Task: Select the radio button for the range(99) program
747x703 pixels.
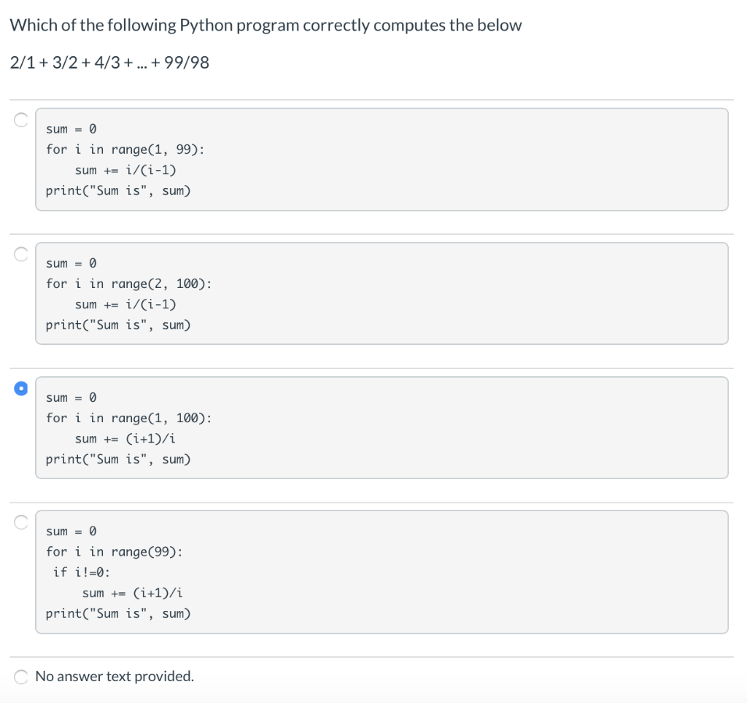Action: coord(21,522)
